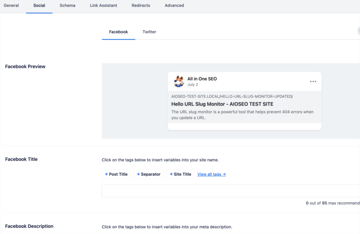Click the All in One SEO avatar

[x=179, y=81]
